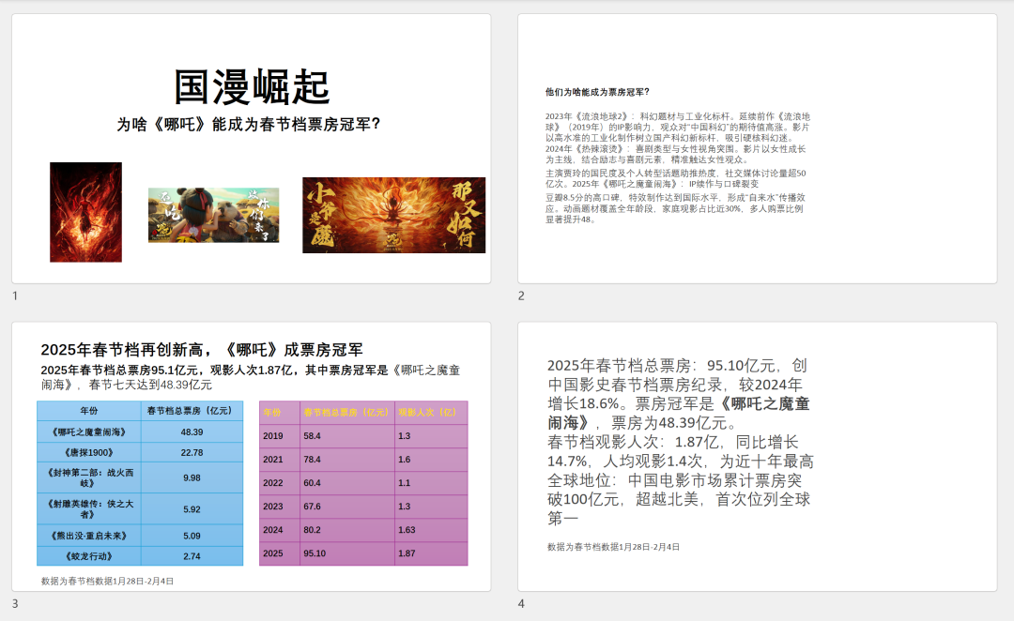Click the '《射雕英雄传:侠之大者》' cell
This screenshot has width=1014, height=621.
pos(89,509)
